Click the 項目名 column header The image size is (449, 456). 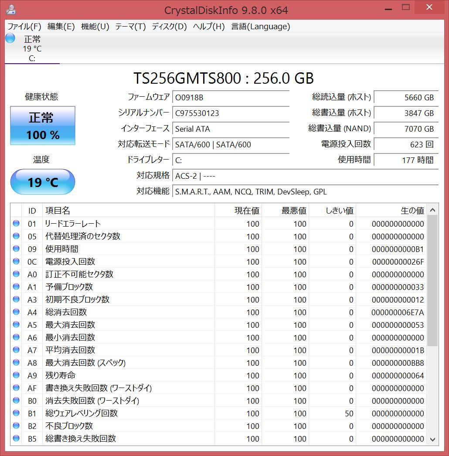(129, 211)
